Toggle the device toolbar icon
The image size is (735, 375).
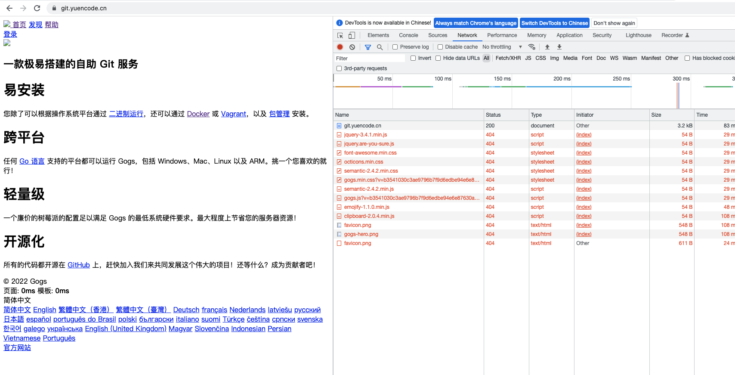[x=352, y=35]
